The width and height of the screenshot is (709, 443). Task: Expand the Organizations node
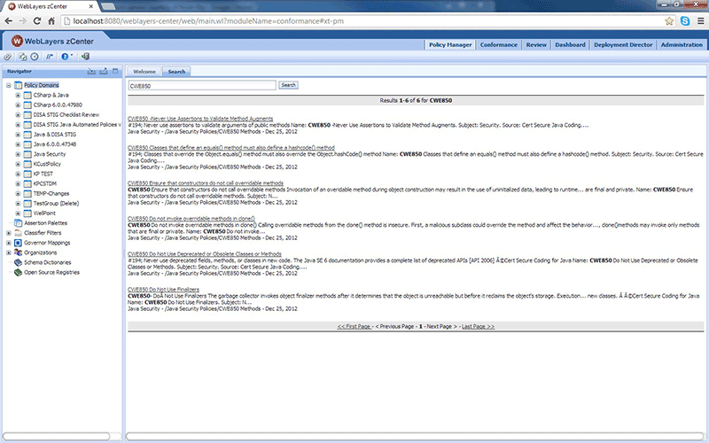click(x=9, y=253)
